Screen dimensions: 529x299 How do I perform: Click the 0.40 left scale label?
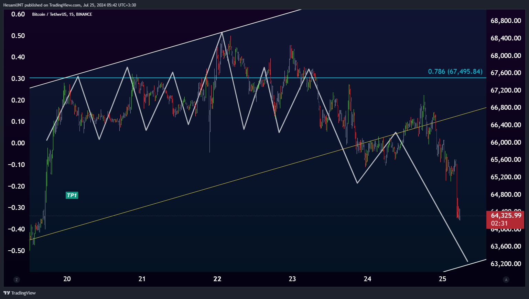18,57
